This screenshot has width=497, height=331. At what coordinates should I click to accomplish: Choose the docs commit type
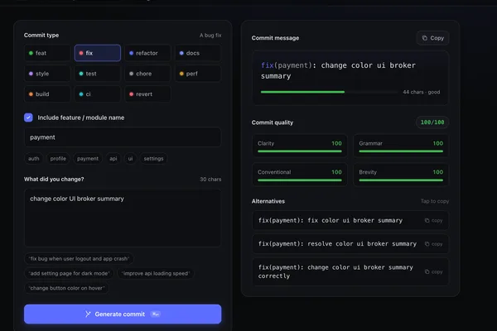(198, 53)
